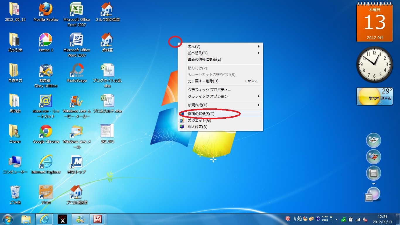Select the 2012_09_12 folder icon

coord(15,12)
